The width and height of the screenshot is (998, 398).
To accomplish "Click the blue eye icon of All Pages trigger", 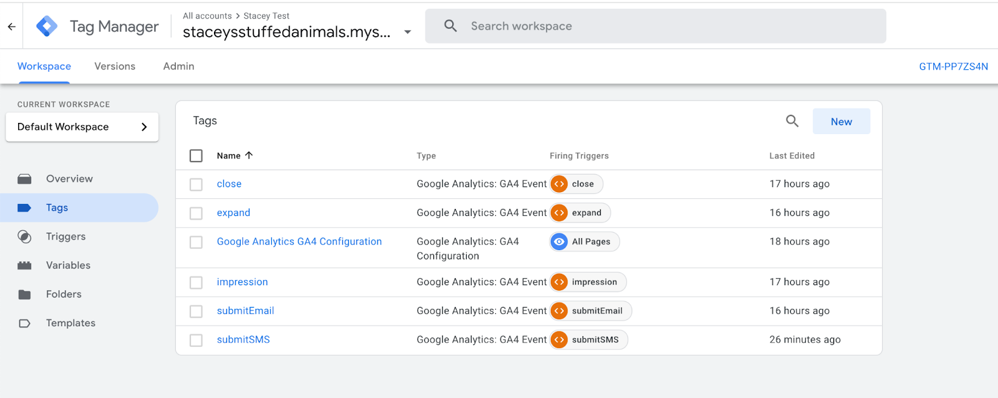I will tap(560, 241).
